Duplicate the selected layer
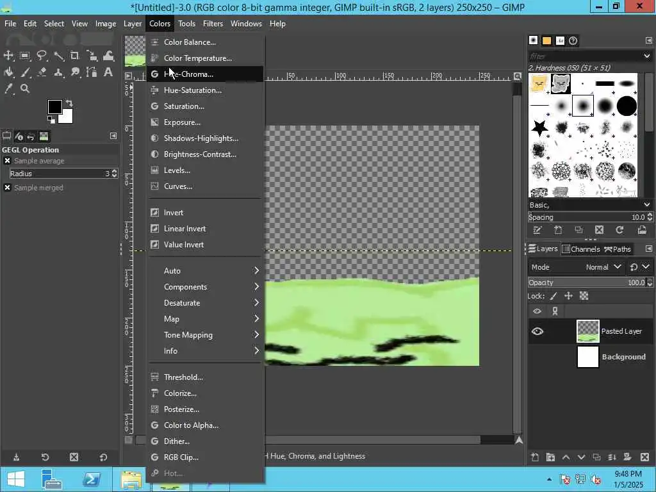This screenshot has width=656, height=492. (x=596, y=457)
